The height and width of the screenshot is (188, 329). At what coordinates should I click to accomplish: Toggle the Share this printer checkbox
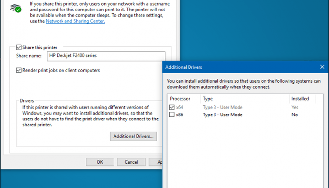(19, 47)
